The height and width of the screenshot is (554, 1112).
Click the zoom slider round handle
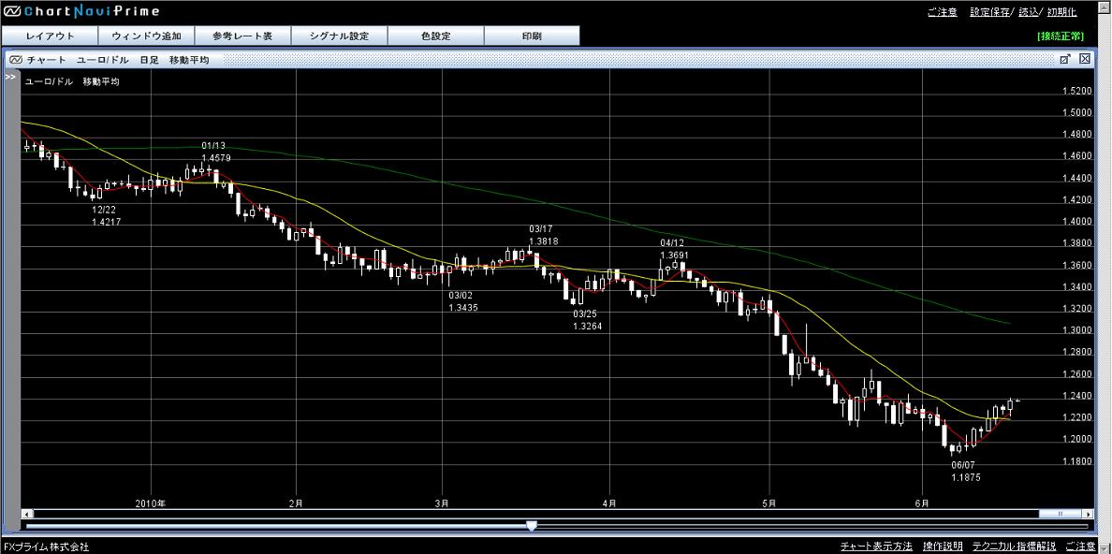(531, 526)
